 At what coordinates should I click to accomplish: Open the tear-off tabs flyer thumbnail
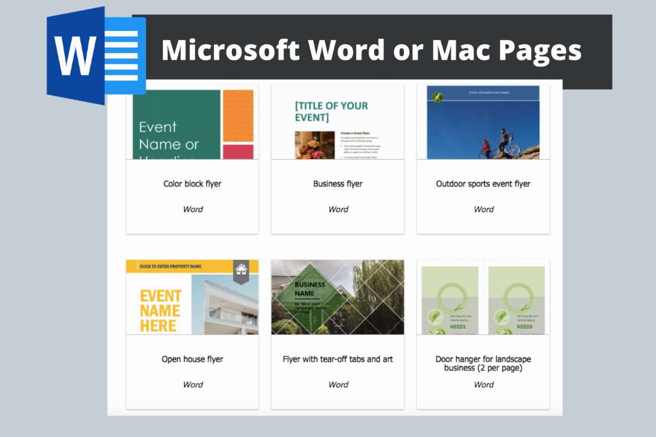[x=338, y=297]
